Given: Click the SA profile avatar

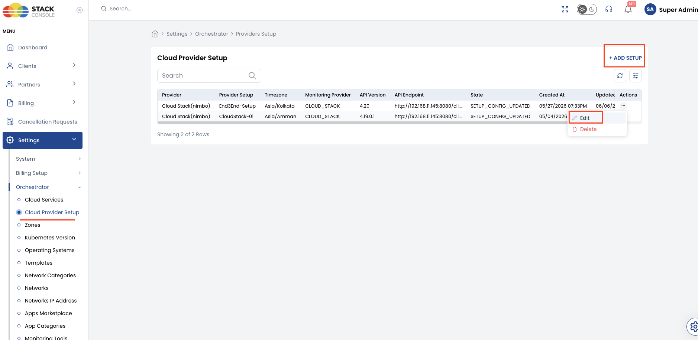Looking at the screenshot, I should click(650, 10).
